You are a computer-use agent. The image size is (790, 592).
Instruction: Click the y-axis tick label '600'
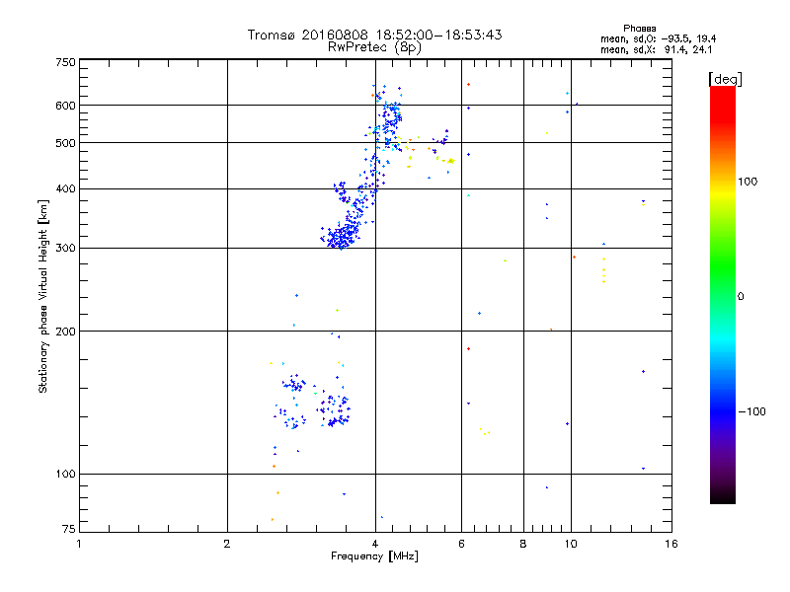coord(66,106)
